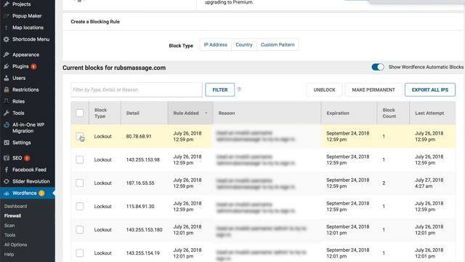Check the box for IP 80.78.68.91

click(79, 136)
